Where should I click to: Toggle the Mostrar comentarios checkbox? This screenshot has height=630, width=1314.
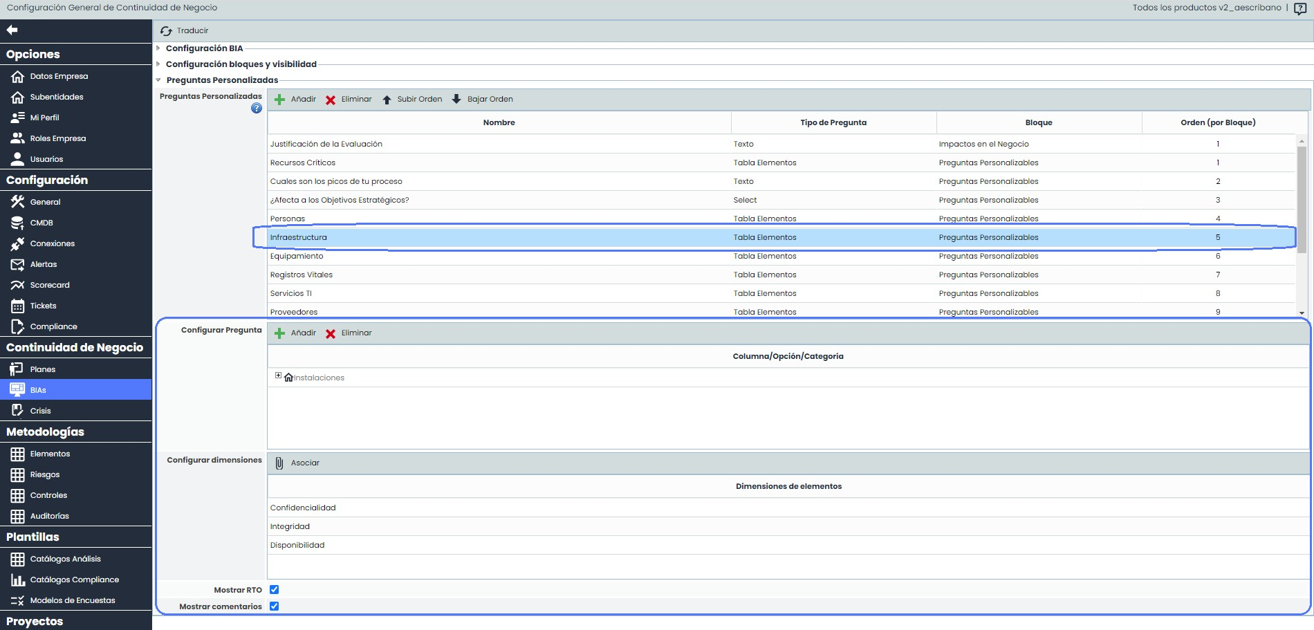click(x=275, y=606)
